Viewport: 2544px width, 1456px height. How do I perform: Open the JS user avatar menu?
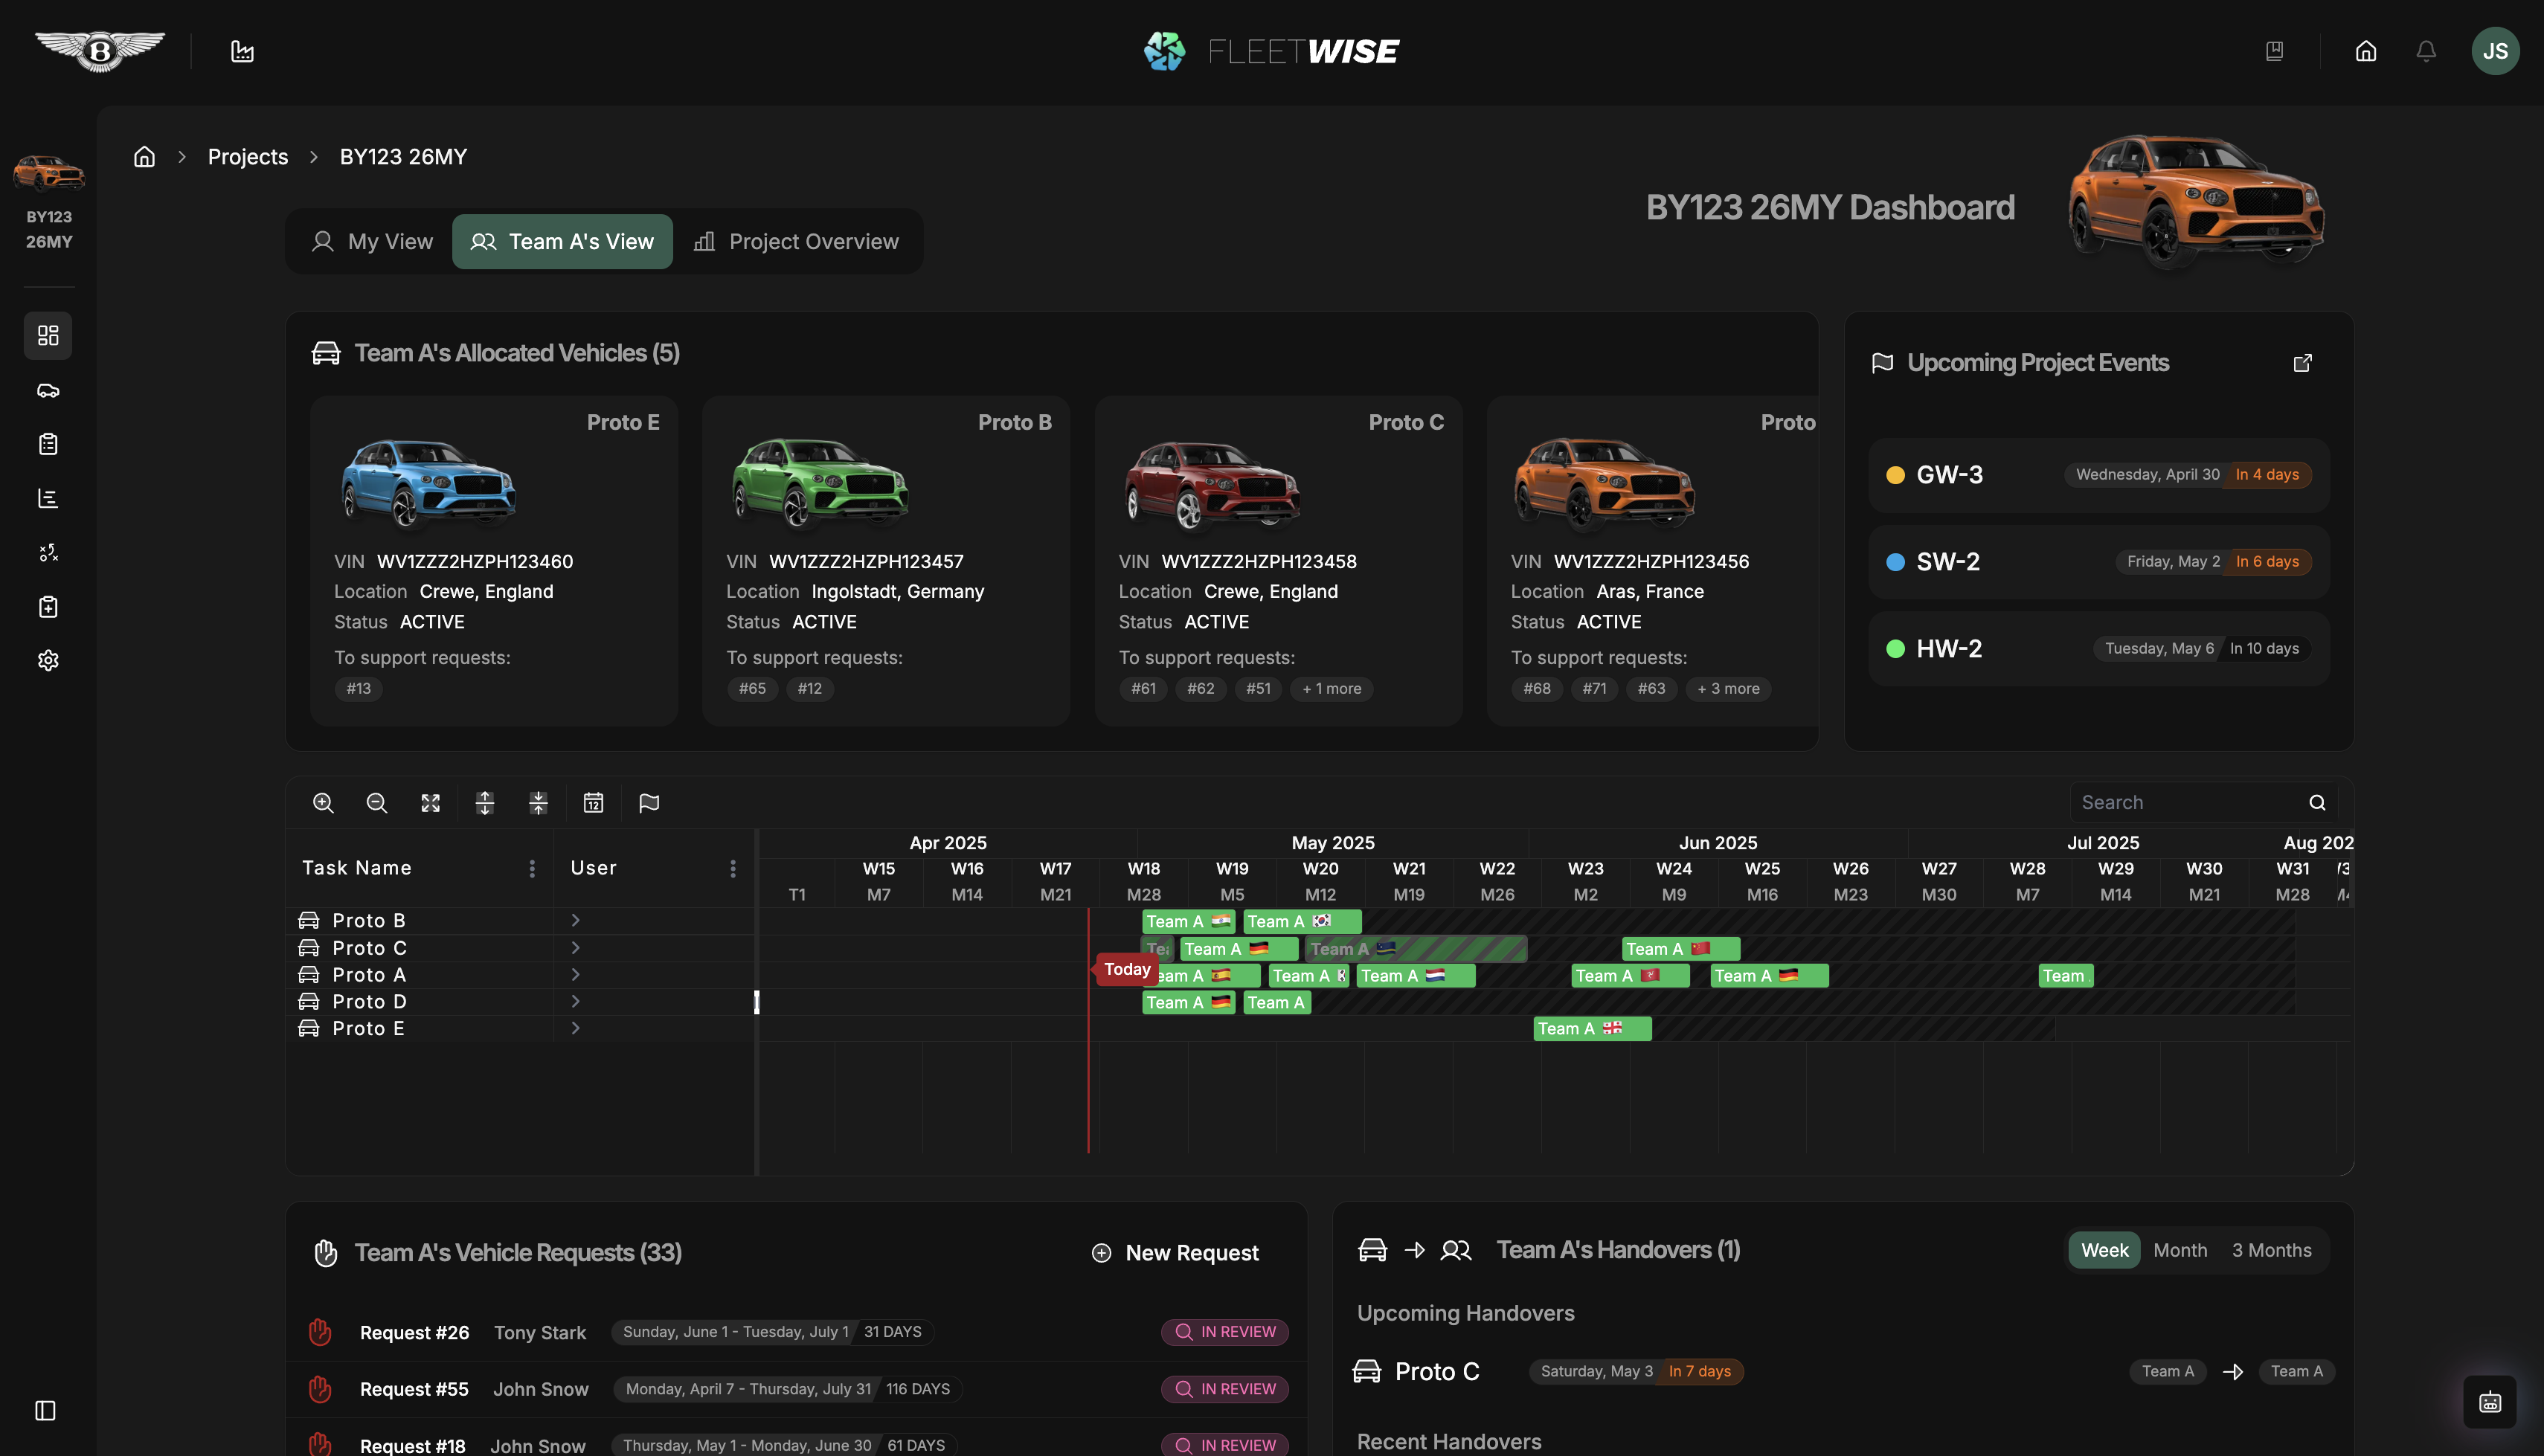point(2495,51)
